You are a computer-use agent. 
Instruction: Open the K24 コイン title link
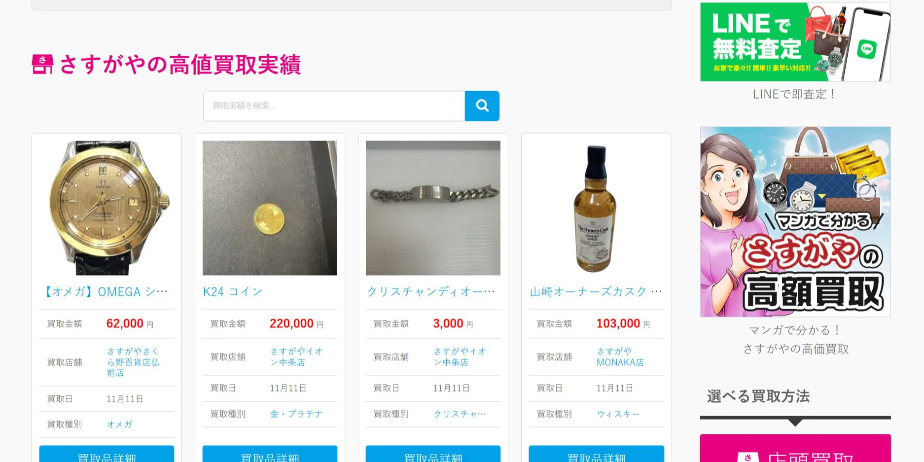[x=233, y=292]
